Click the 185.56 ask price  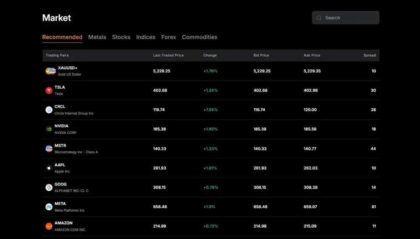pos(310,129)
